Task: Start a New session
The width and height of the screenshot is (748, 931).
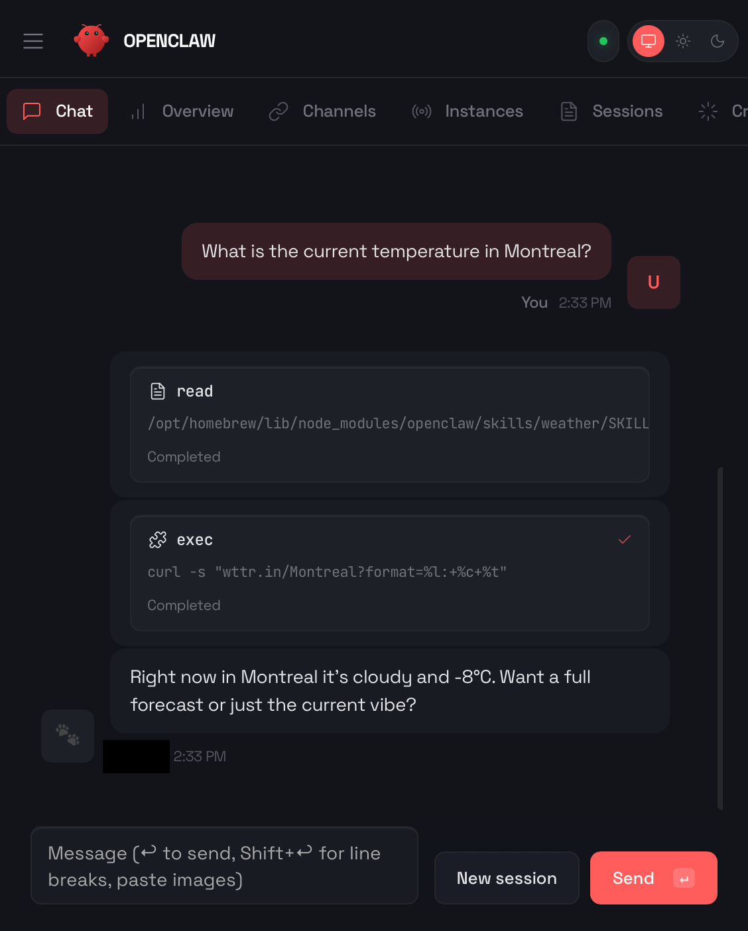Action: coord(507,878)
